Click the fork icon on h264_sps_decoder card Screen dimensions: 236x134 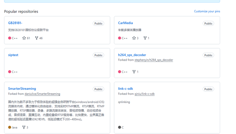click(x=134, y=72)
